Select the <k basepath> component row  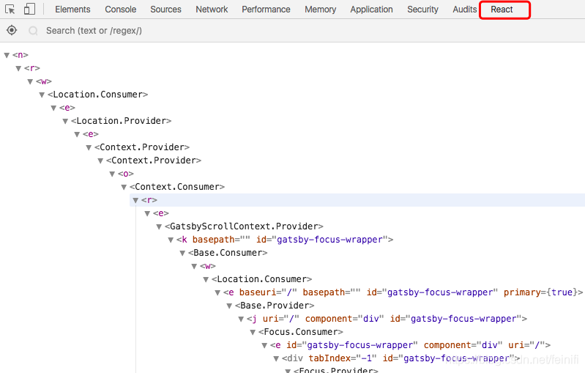pos(285,240)
